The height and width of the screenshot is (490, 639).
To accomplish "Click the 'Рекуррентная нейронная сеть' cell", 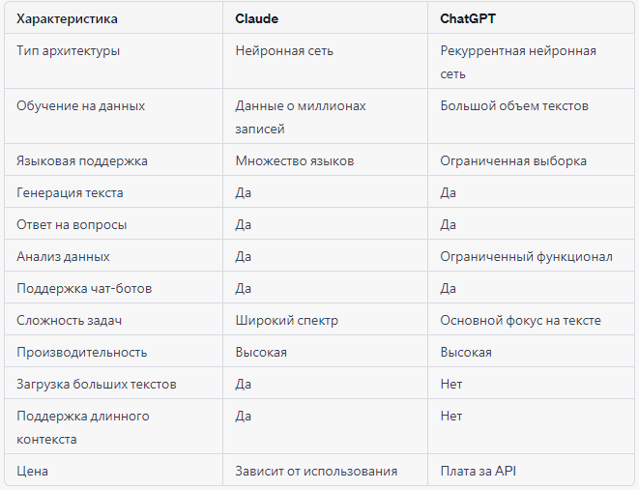I will [517, 62].
